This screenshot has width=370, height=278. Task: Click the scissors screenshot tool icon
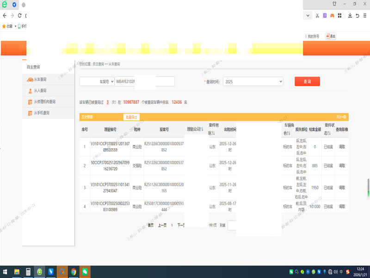tap(317, 15)
